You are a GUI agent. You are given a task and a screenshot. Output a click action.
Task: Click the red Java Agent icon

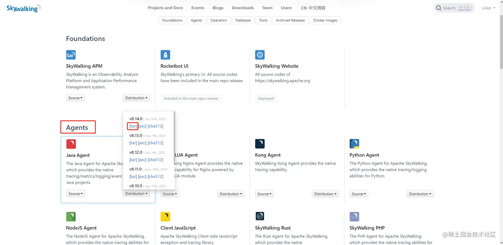coord(71,144)
